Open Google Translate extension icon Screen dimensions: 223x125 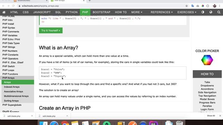point(193,6)
